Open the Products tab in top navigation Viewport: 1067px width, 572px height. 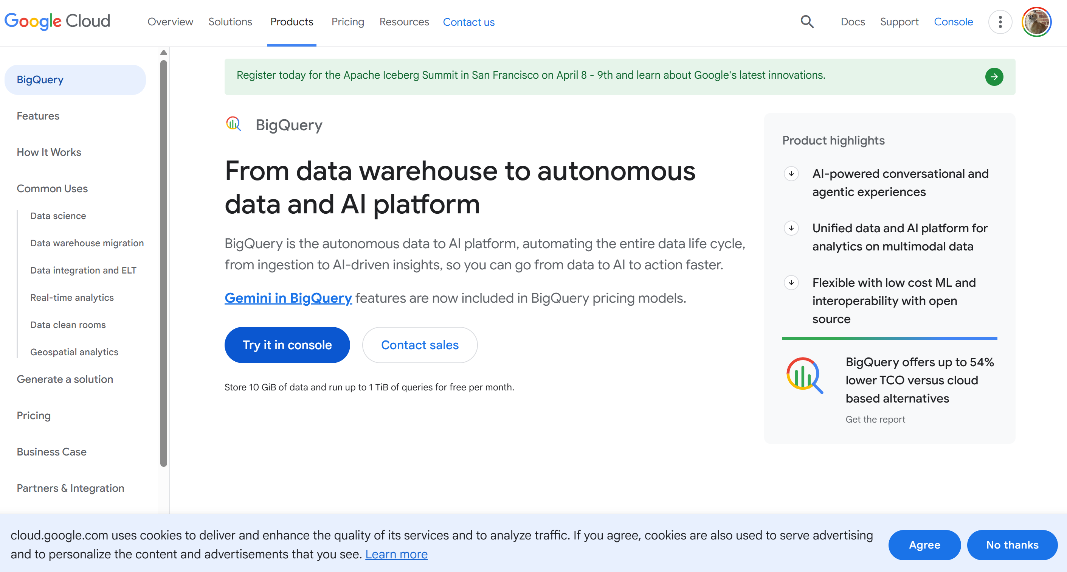(292, 22)
